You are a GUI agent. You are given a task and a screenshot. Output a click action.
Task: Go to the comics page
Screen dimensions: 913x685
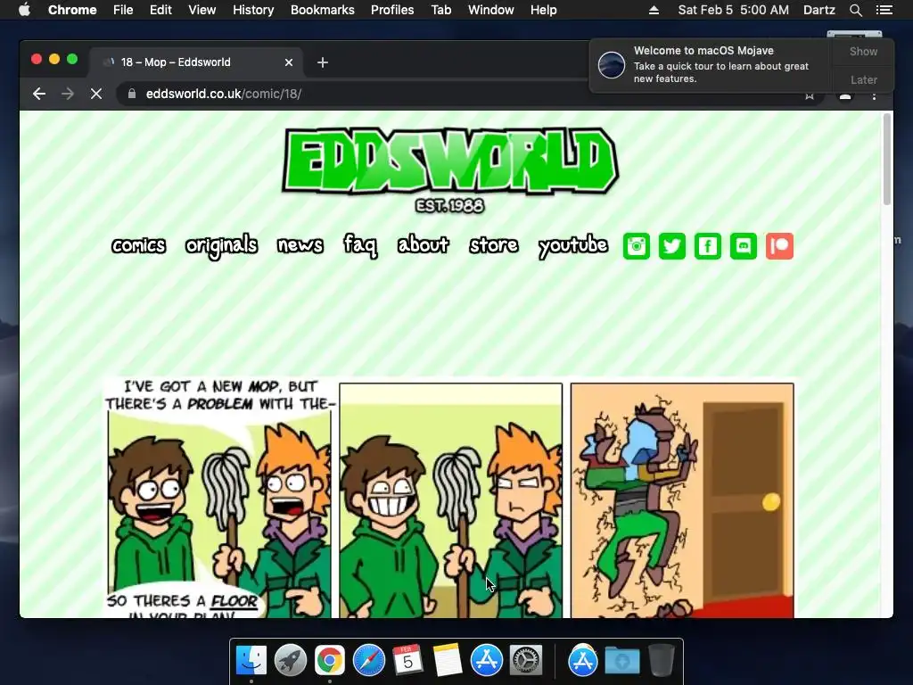coord(138,245)
